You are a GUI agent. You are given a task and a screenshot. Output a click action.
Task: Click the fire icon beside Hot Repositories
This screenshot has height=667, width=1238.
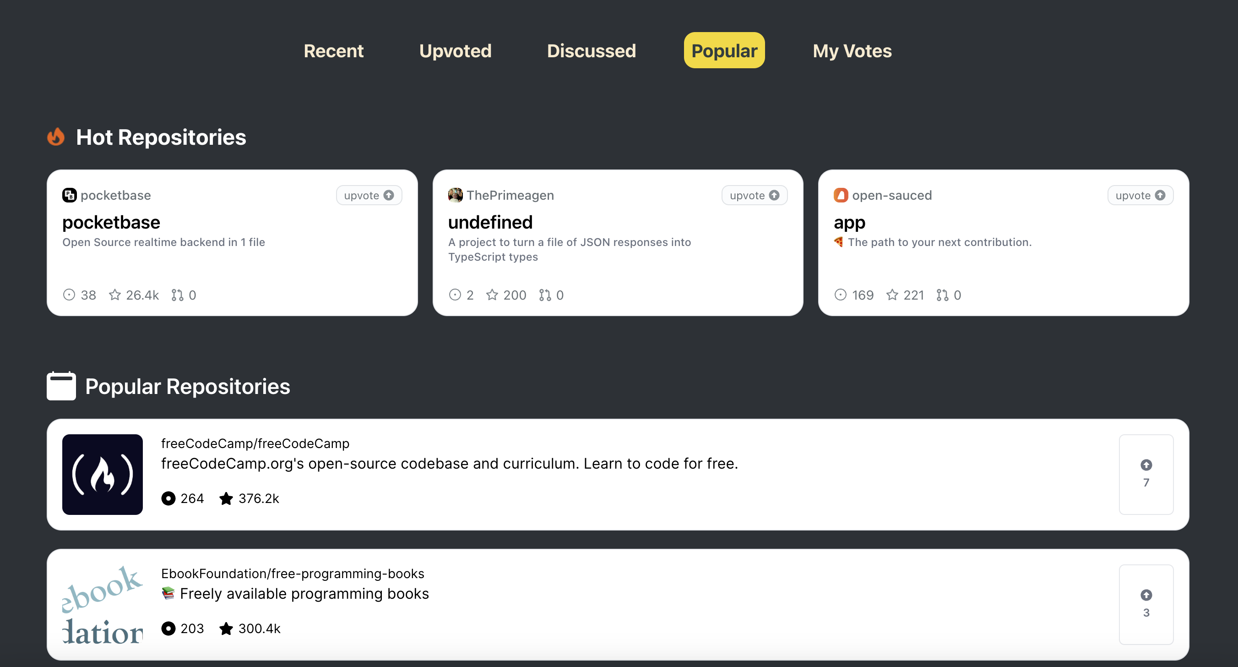point(56,137)
